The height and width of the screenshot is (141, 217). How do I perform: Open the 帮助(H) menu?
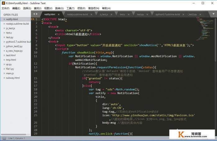point(106,8)
